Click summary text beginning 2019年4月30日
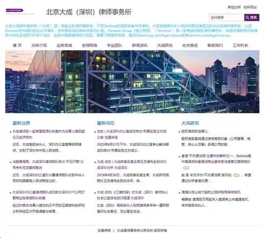This screenshot has height=238, width=264. coord(133,178)
